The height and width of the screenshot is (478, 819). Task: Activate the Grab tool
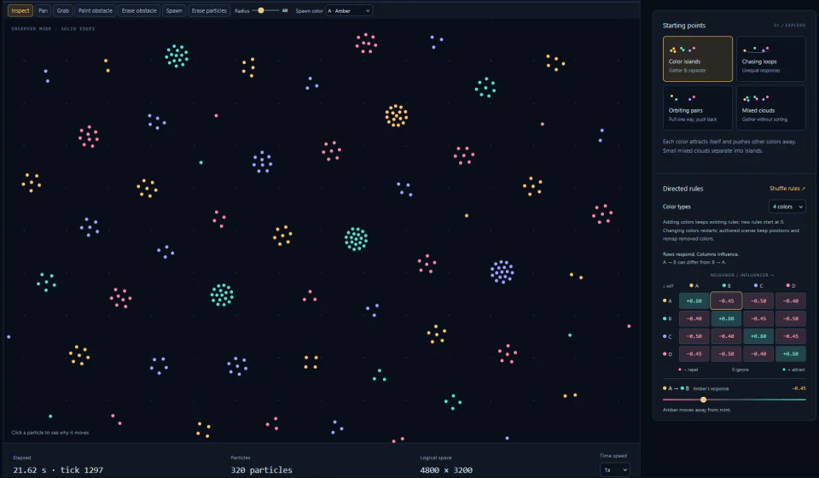(x=62, y=10)
